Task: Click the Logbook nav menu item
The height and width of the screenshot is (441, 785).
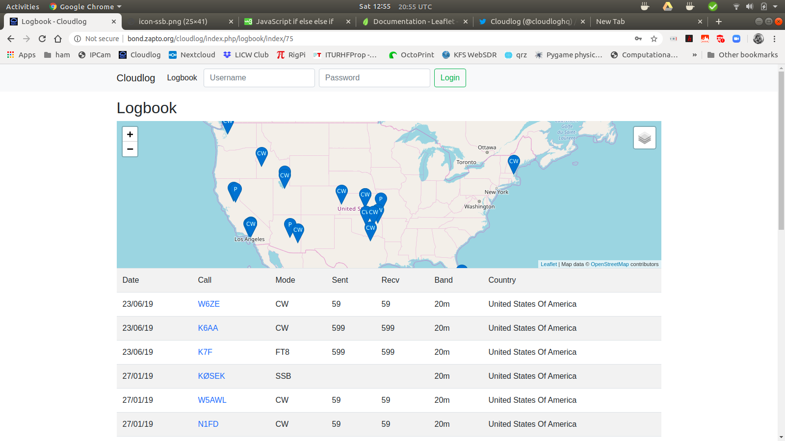Action: click(x=182, y=78)
